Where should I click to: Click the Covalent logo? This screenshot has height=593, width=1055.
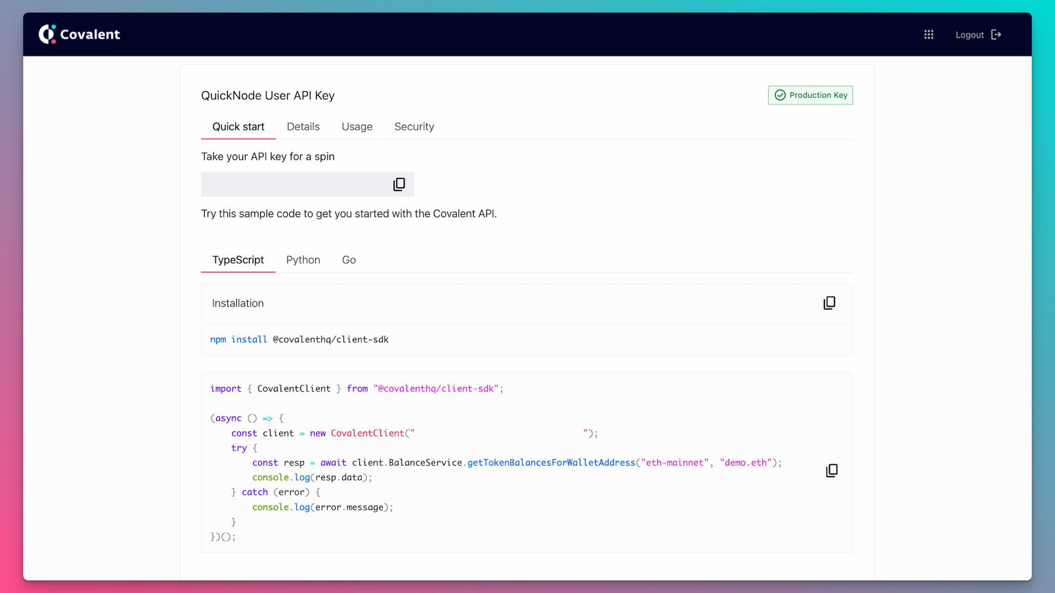pos(79,34)
